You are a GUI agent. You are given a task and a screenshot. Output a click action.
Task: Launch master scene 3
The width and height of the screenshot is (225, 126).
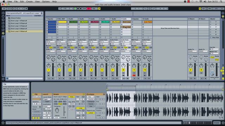[211, 27]
